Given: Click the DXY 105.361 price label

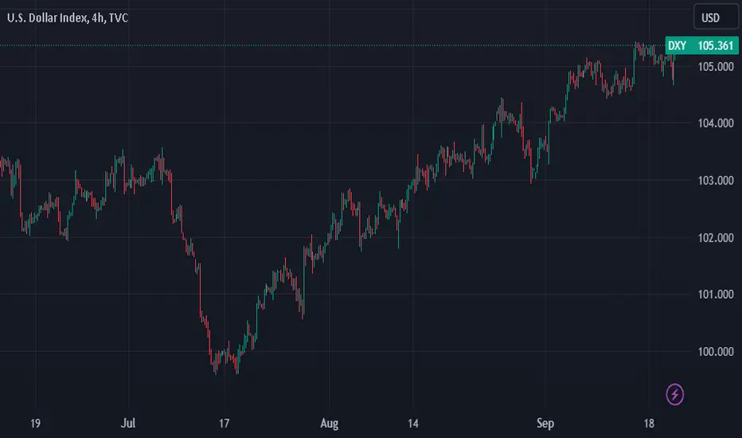Looking at the screenshot, I should pyautogui.click(x=701, y=45).
